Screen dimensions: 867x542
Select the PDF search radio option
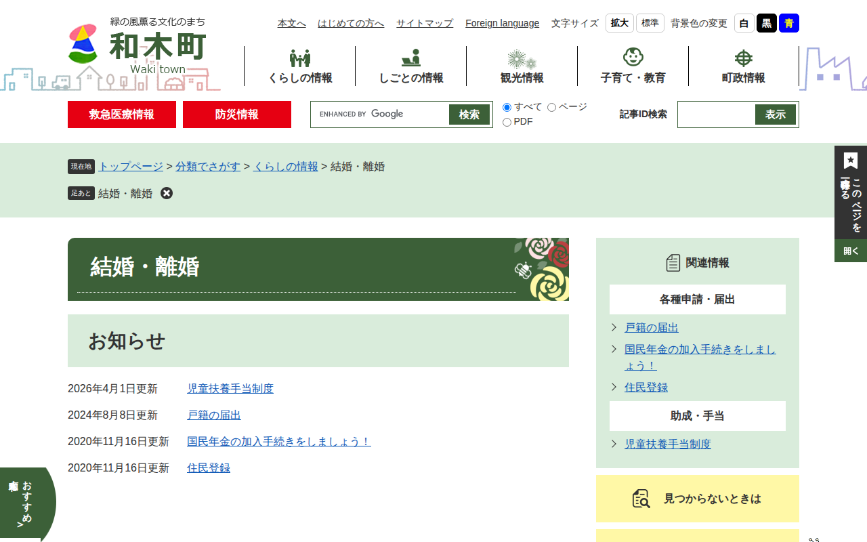coord(507,122)
